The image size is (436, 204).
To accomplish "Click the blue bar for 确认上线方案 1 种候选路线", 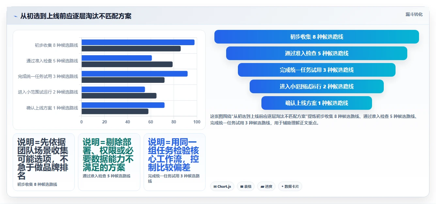I will pos(123,105).
